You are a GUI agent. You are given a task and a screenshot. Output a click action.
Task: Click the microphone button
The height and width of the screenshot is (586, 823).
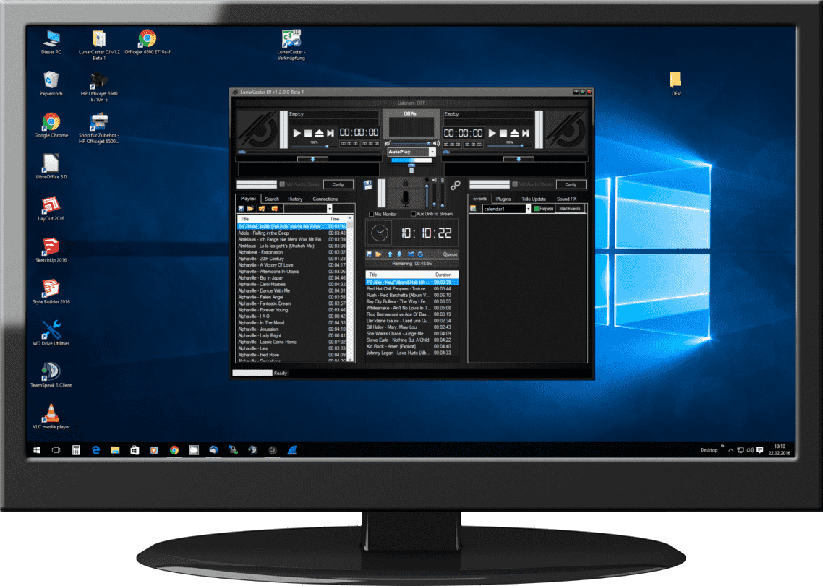405,199
